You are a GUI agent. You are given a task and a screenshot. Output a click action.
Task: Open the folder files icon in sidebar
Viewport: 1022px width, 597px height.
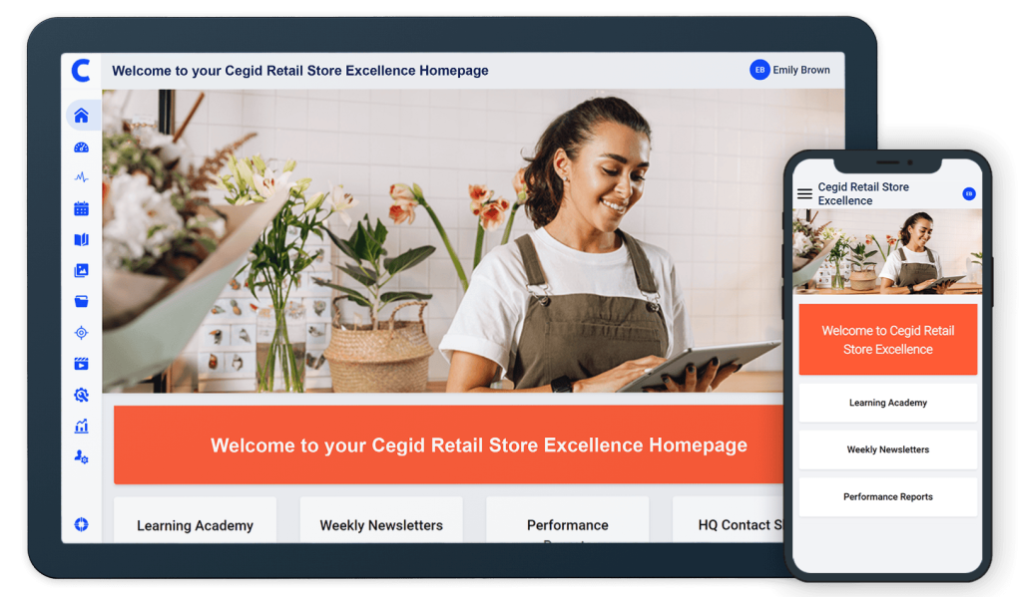82,301
